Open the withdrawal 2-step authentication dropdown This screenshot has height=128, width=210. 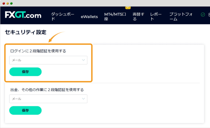click(48, 99)
